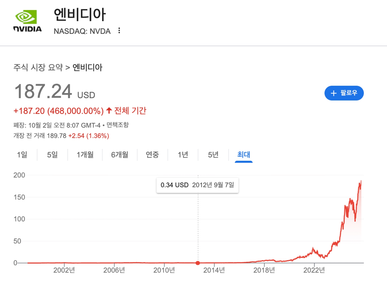The height and width of the screenshot is (284, 387).
Task: Click the plus 팔로우 follow button
Action: coord(344,93)
